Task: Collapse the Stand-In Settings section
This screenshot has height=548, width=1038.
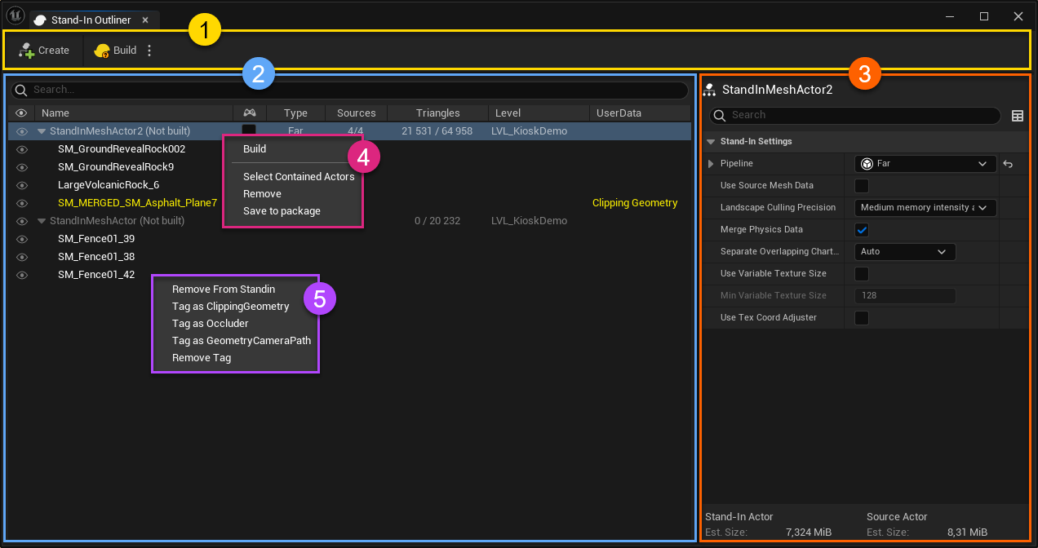Action: (x=711, y=142)
